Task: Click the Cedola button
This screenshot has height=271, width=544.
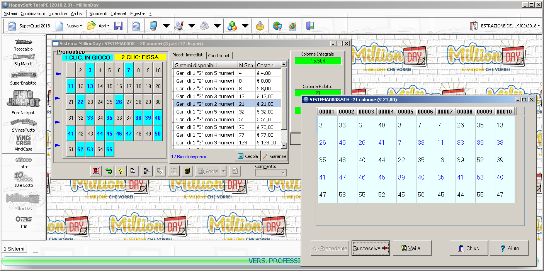Action: click(248, 156)
